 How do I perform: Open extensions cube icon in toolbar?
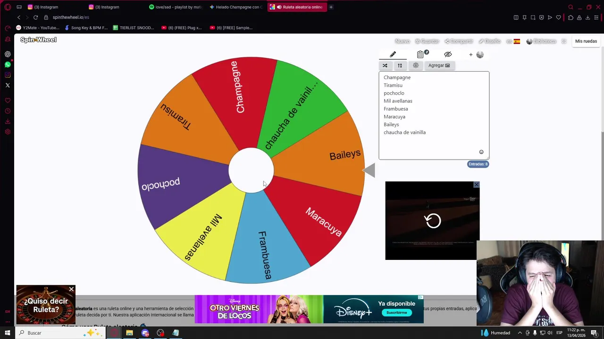point(570,17)
